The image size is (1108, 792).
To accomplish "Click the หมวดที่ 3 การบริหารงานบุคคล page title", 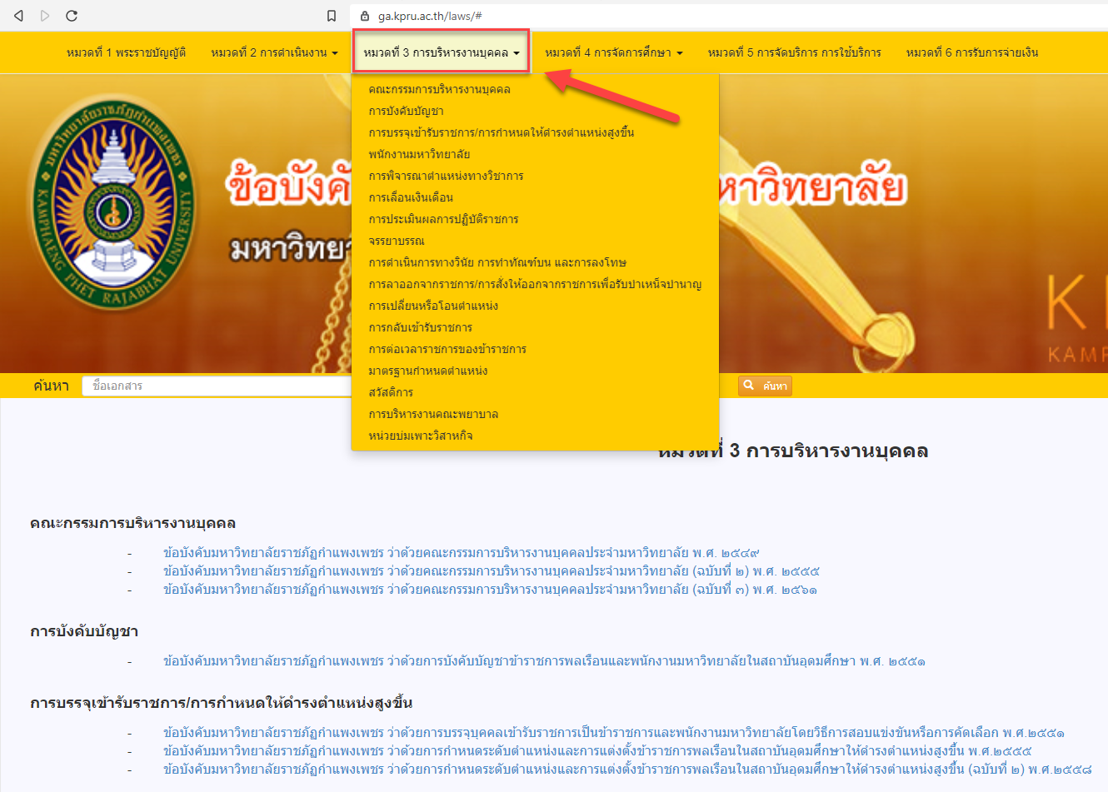I will [792, 451].
